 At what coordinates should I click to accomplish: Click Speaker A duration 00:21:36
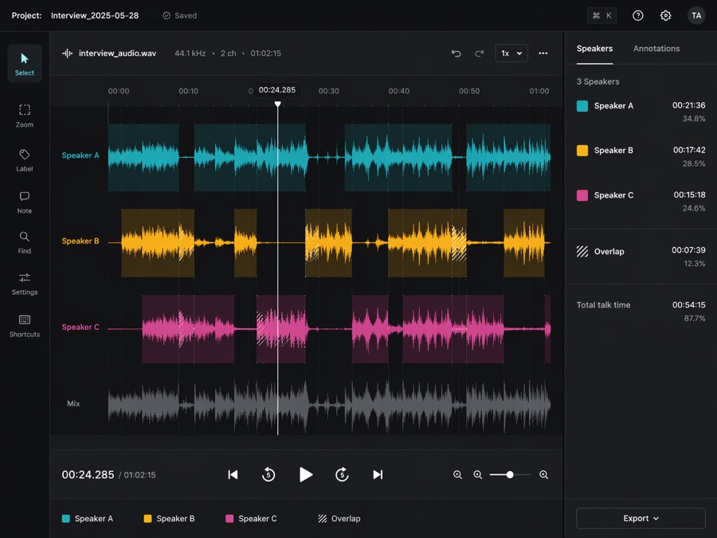pos(688,105)
